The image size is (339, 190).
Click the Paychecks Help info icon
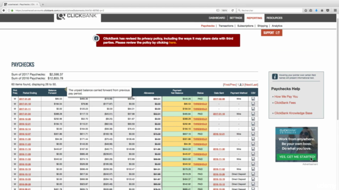coord(275,77)
